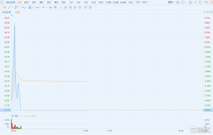Open the window layout square dropdown
Screen dimensions: 213x135
click(184, 2)
